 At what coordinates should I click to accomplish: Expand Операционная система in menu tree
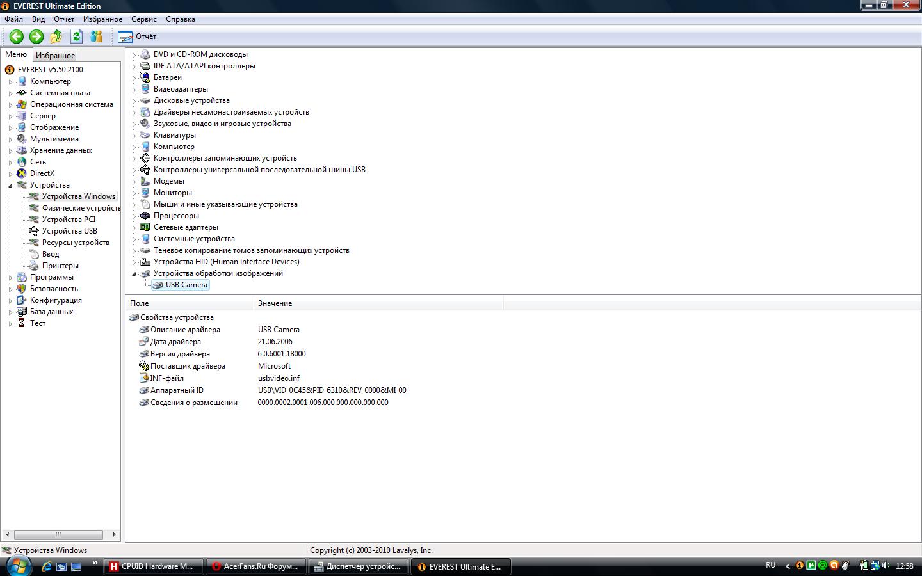pos(10,105)
